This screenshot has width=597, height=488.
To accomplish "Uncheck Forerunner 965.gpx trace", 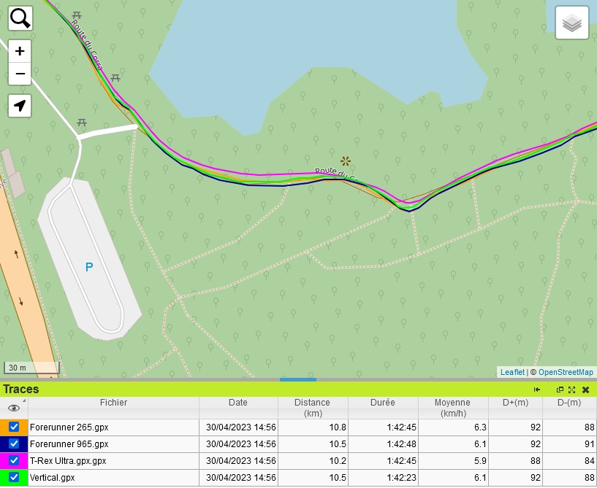I will click(14, 444).
